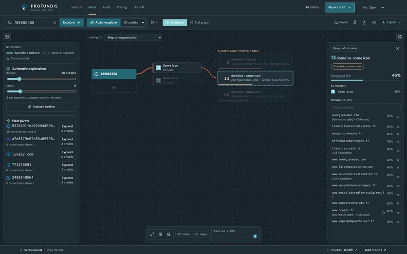Expand the 771258691 pivot
This screenshot has width=407, height=254.
coord(67,167)
